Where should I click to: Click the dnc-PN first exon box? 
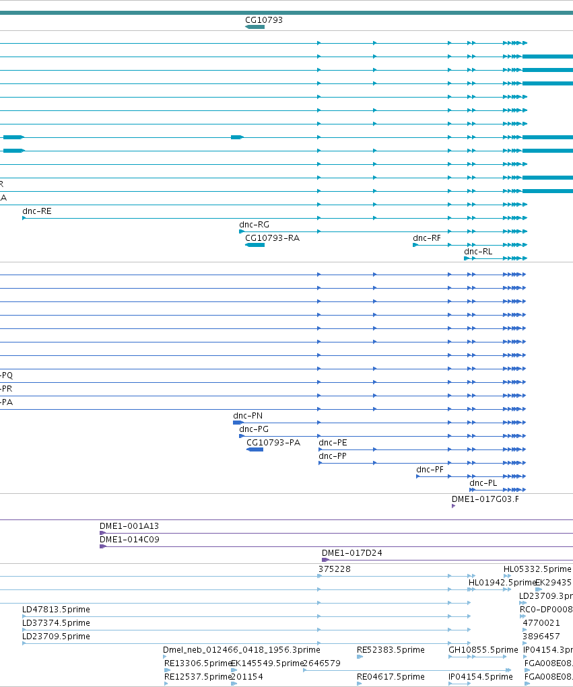[238, 423]
